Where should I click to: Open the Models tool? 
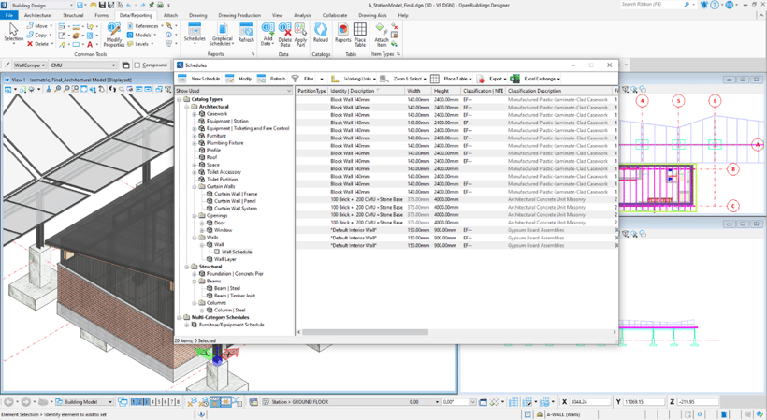pyautogui.click(x=141, y=35)
